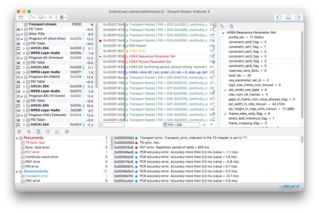319x213 pixels.
Task: Collapse the Program #1 (Dom Kino) tree
Action: (x=21, y=39)
